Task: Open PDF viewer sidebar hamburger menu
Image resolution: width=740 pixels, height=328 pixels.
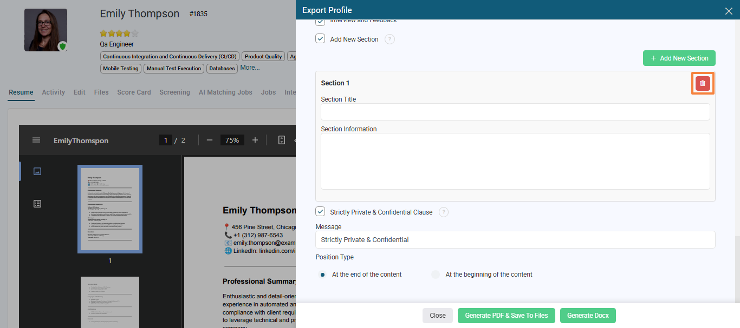Action: (36, 140)
